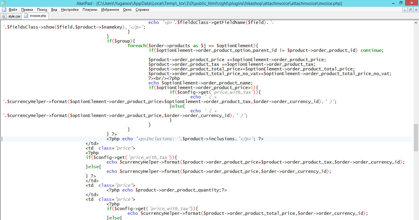Click the vertical scrollbar up arrow

point(416,22)
